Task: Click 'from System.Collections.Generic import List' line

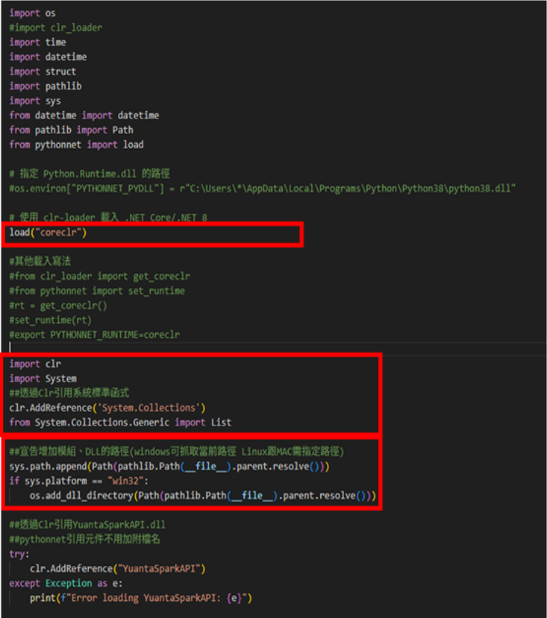Action: tap(120, 423)
